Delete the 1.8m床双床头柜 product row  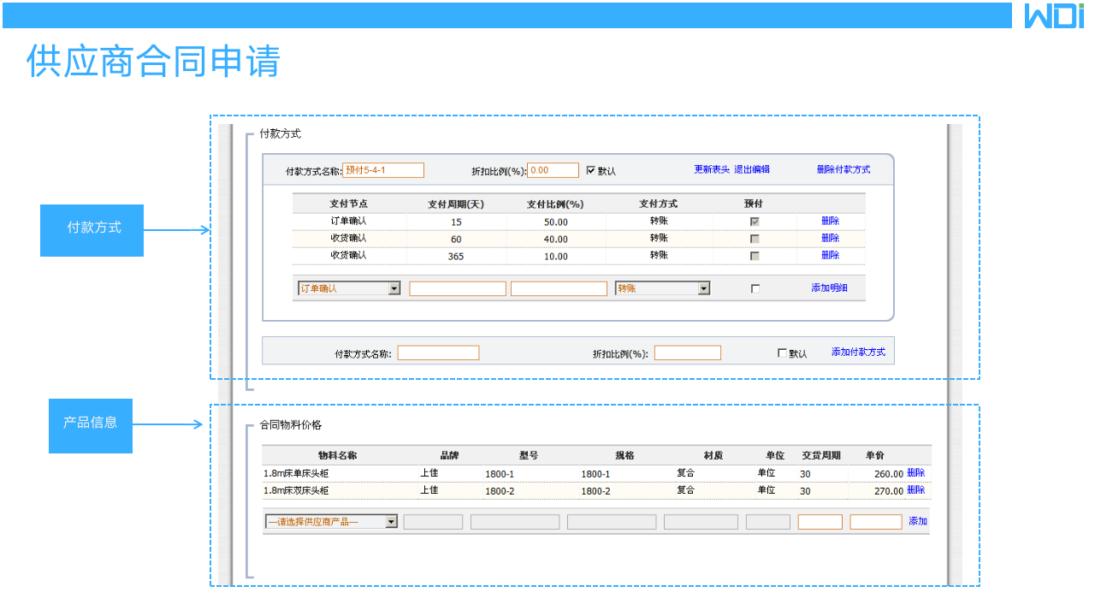coord(915,490)
